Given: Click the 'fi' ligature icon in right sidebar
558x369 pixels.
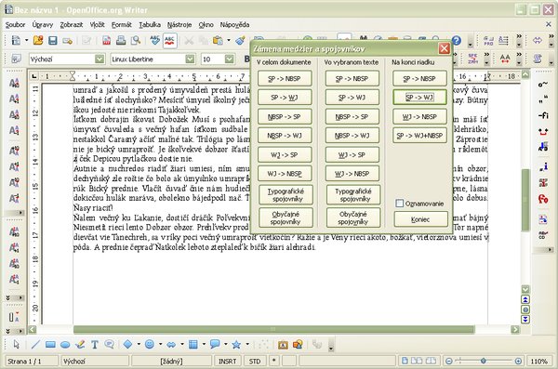Looking at the screenshot, I should pos(543,115).
